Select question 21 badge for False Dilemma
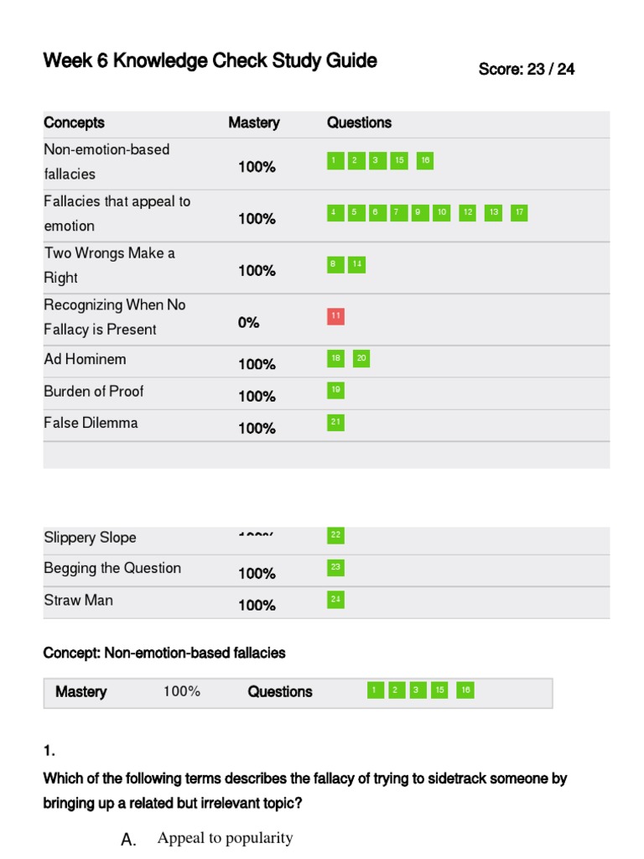 [x=335, y=422]
